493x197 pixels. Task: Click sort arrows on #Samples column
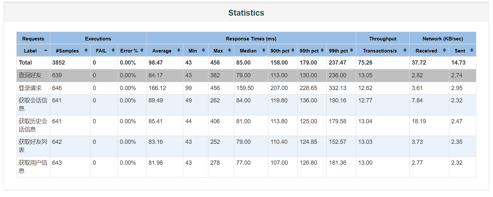(x=86, y=50)
